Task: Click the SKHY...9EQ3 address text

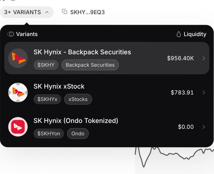Action: click(x=87, y=12)
